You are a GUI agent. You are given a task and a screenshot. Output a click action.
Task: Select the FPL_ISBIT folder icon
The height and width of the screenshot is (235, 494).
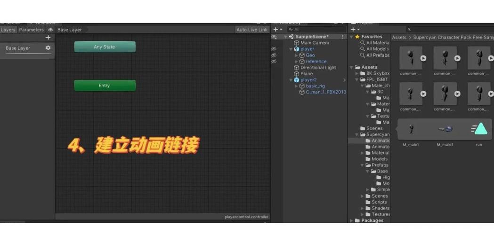[363, 79]
